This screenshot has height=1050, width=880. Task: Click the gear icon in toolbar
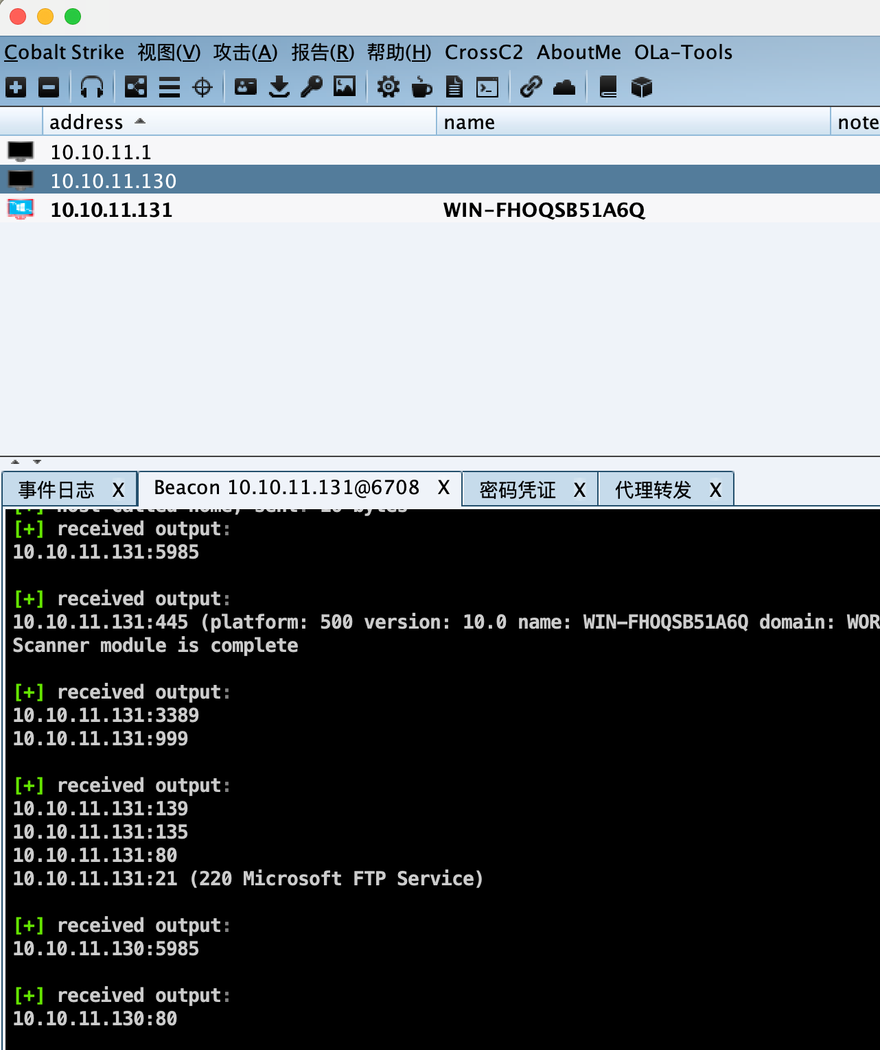[388, 87]
